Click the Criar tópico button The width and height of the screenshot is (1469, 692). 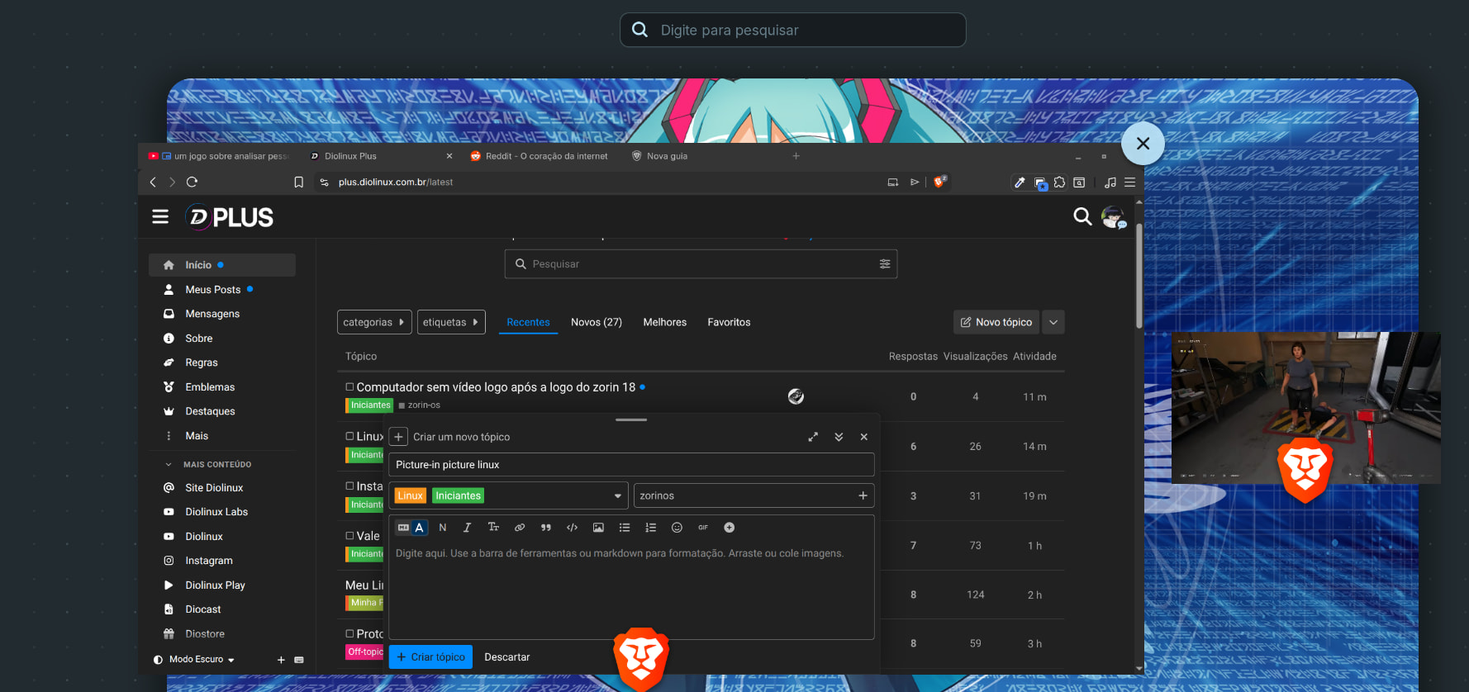[x=430, y=657]
